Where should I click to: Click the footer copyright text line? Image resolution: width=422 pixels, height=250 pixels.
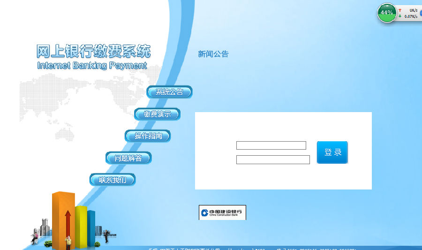[x=253, y=248]
